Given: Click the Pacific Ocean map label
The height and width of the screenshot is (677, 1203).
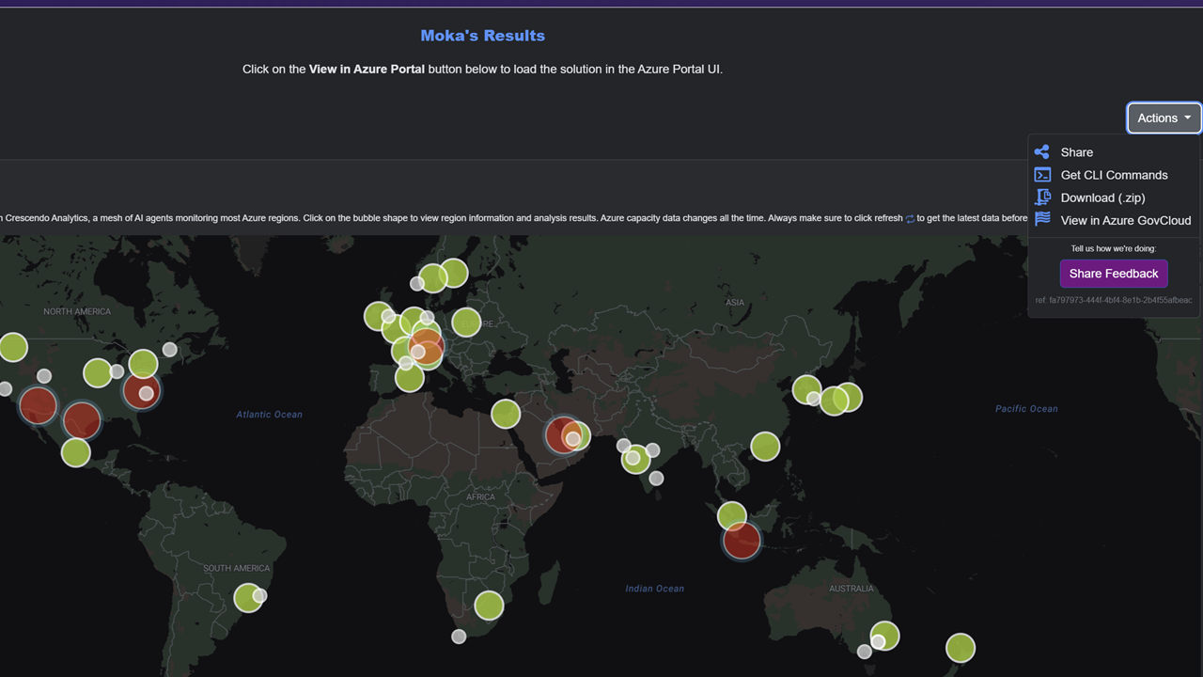Looking at the screenshot, I should 1026,409.
